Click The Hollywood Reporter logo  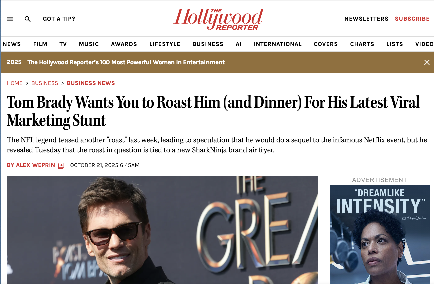pyautogui.click(x=218, y=19)
